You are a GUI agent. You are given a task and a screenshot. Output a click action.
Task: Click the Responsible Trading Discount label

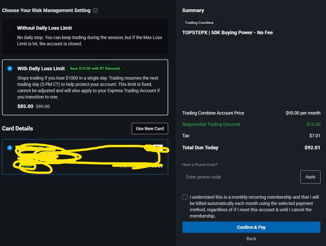(x=211, y=124)
